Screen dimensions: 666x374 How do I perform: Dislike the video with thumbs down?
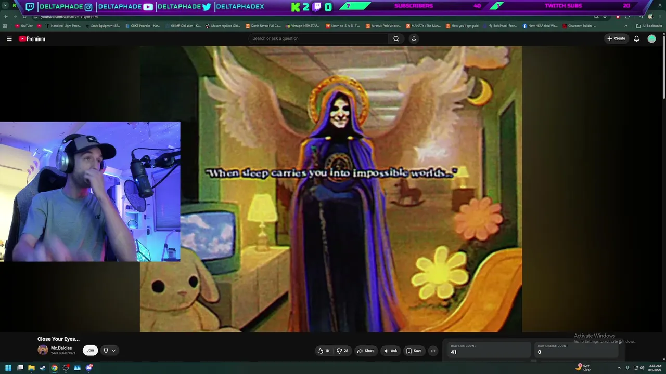[x=342, y=351]
